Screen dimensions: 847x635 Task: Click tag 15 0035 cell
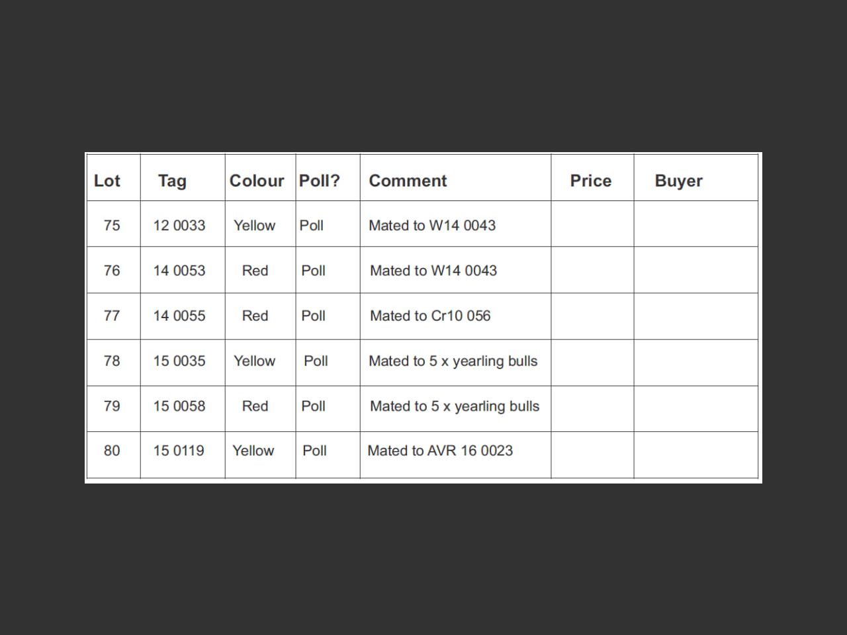tap(179, 360)
